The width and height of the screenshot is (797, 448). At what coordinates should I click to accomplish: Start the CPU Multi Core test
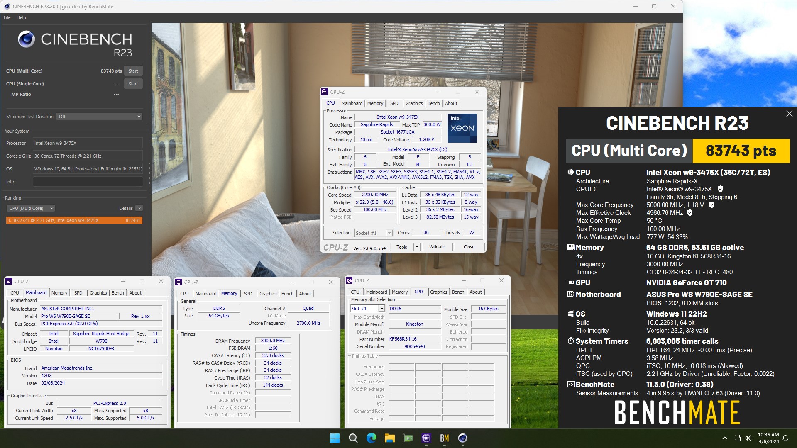[133, 71]
